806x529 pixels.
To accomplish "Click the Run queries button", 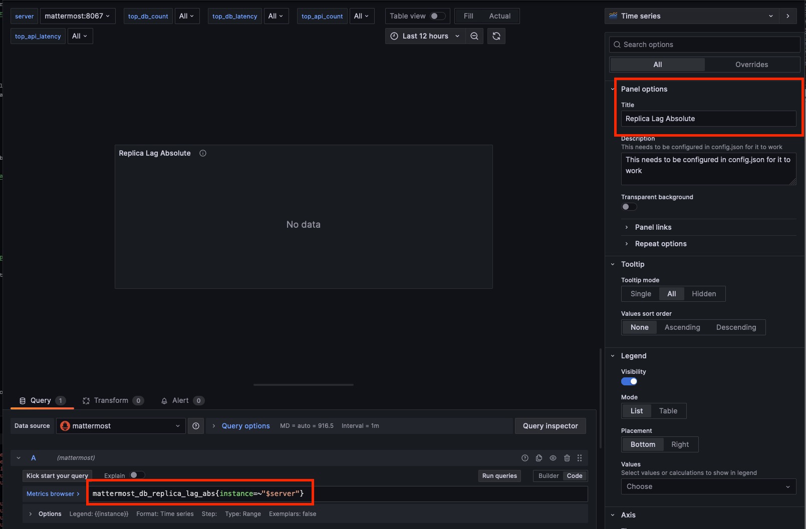I will (499, 475).
